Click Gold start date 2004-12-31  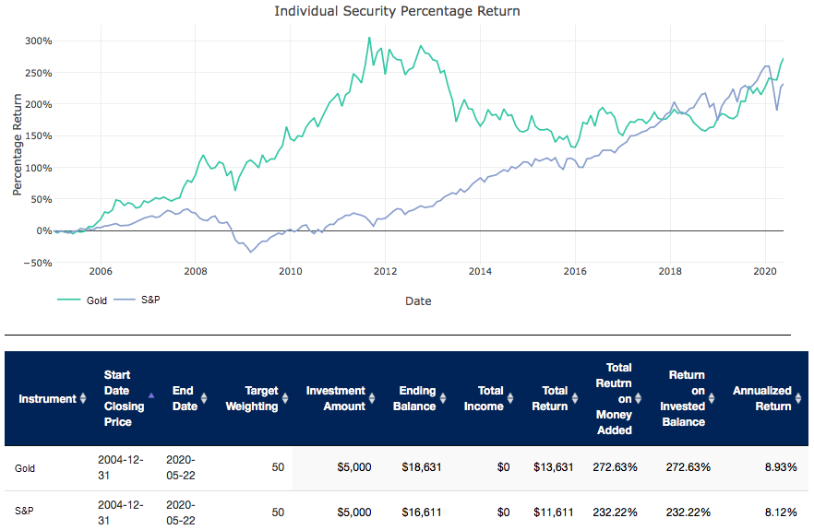click(x=120, y=467)
